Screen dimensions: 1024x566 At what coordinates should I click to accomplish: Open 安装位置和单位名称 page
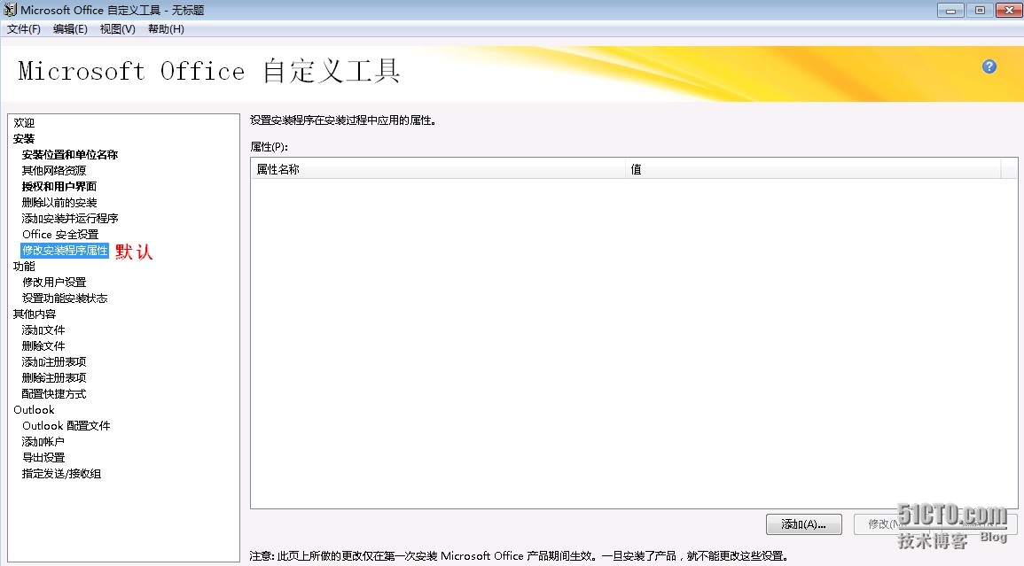[x=70, y=155]
